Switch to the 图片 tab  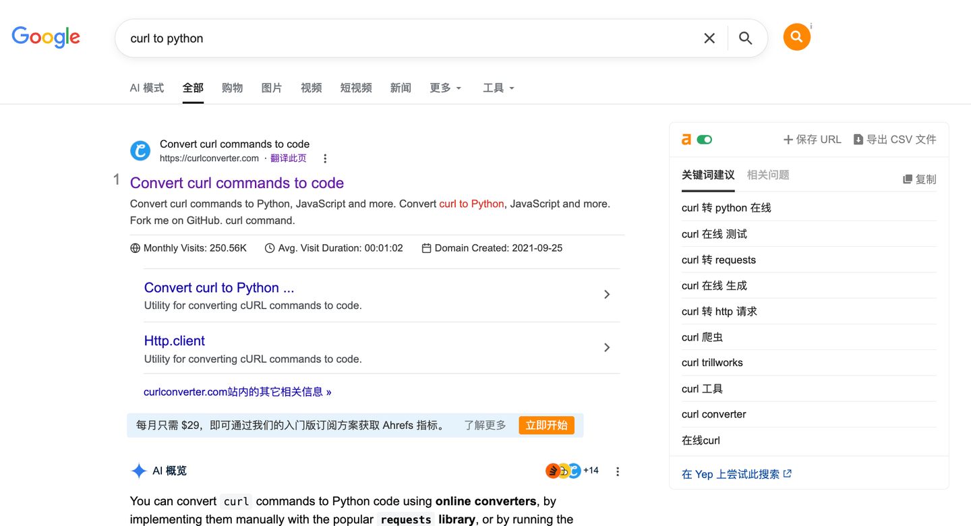coord(272,88)
